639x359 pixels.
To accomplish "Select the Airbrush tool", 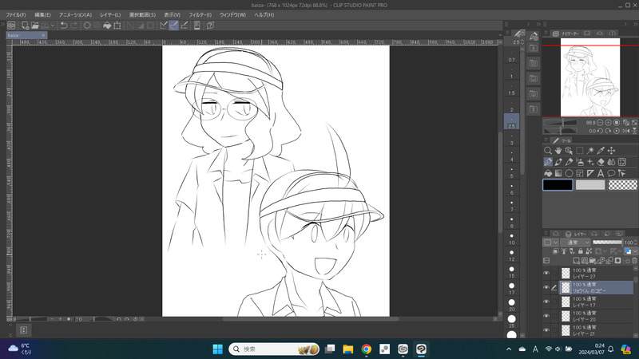I will point(580,162).
